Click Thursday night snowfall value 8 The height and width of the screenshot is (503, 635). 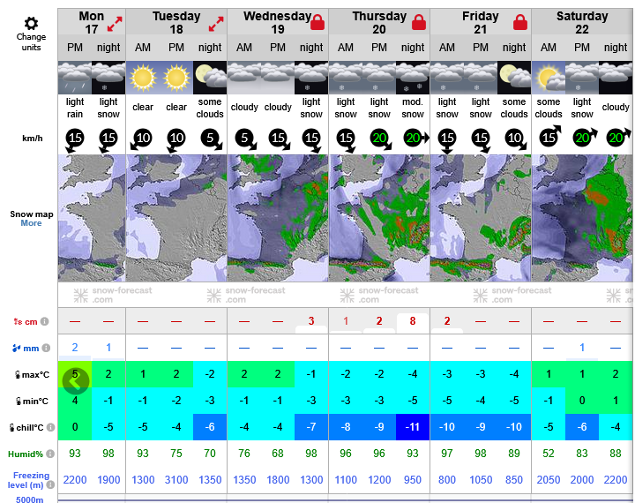tap(413, 321)
